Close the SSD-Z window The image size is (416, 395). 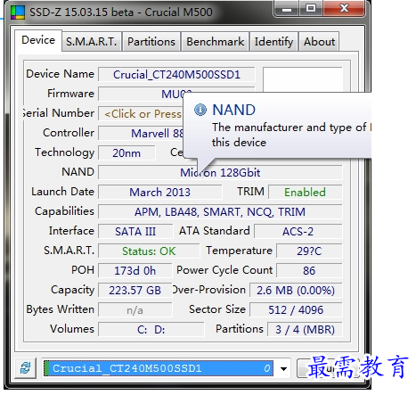[344, 9]
